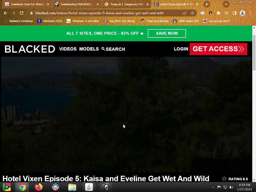Open the media control toolbar icon

[226, 13]
